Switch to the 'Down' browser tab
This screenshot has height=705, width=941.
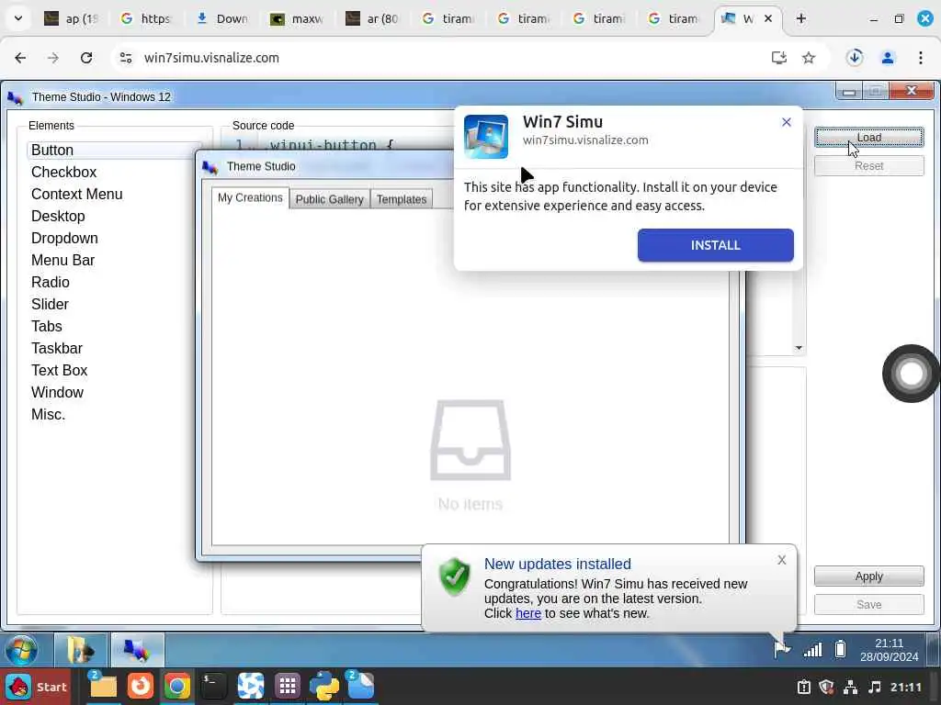tap(222, 18)
